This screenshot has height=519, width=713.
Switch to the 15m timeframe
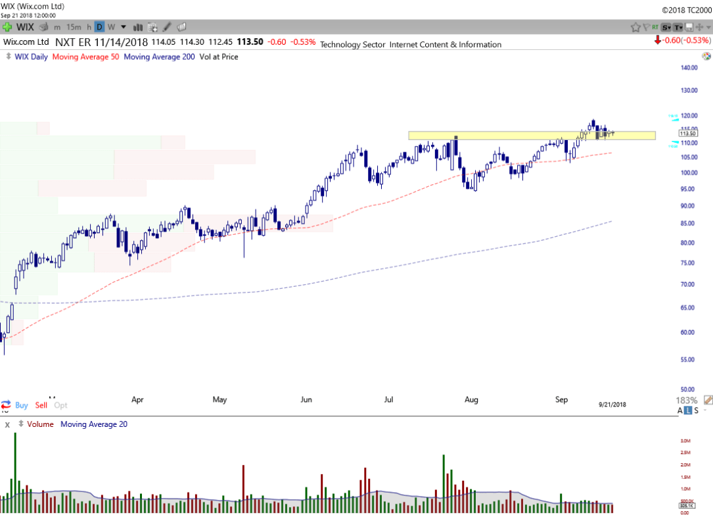pos(74,27)
